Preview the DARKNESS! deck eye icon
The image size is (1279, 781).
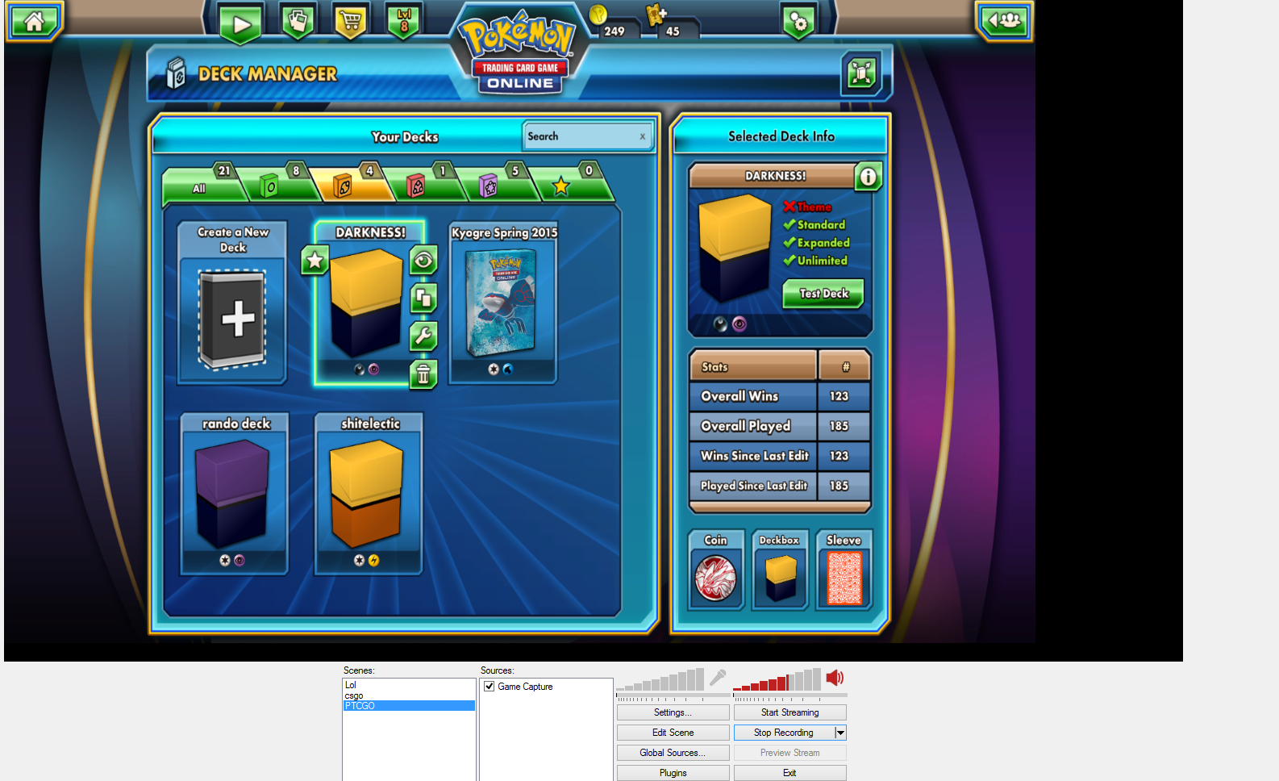(x=423, y=261)
